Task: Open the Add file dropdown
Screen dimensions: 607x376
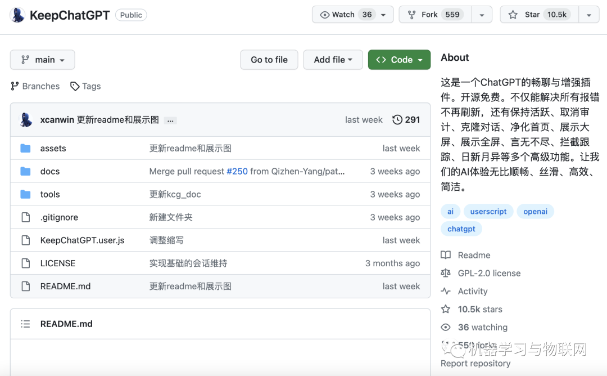Action: pyautogui.click(x=333, y=60)
